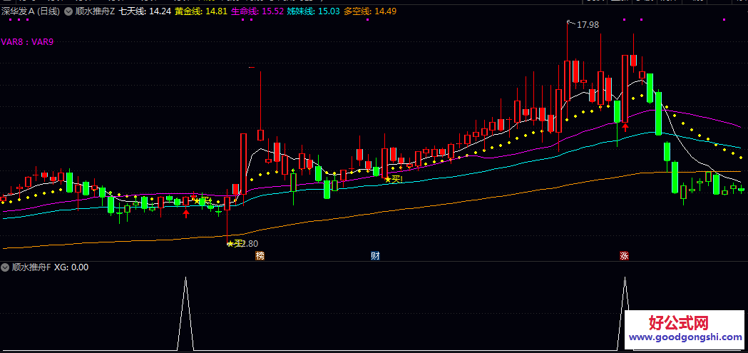This screenshot has height=353, width=748.
Task: Click the 财 finance marker icon
Action: (375, 255)
